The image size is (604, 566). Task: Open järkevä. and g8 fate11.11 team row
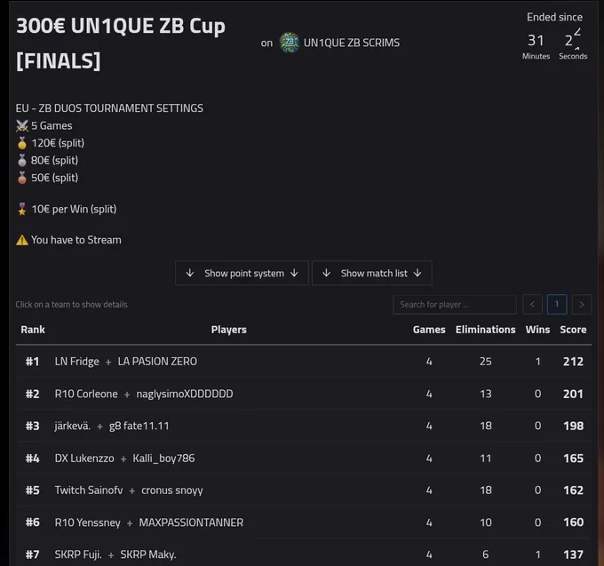[304, 426]
